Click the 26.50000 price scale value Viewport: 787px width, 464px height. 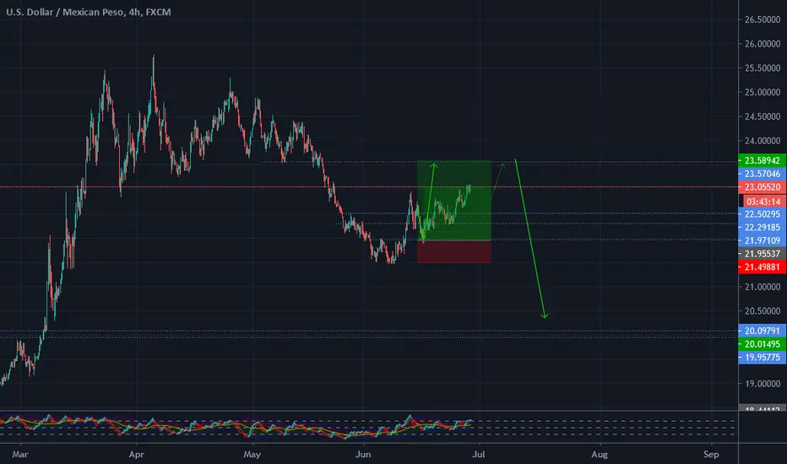[763, 19]
